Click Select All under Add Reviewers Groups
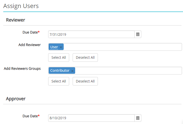The height and width of the screenshot is (124, 183). [x=59, y=81]
